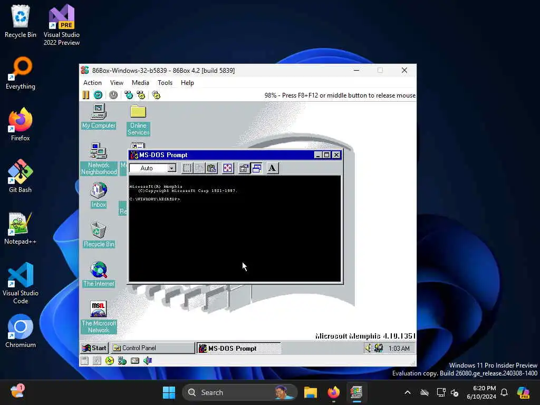
Task: Click the hard disk status bar icon
Action: 135,361
